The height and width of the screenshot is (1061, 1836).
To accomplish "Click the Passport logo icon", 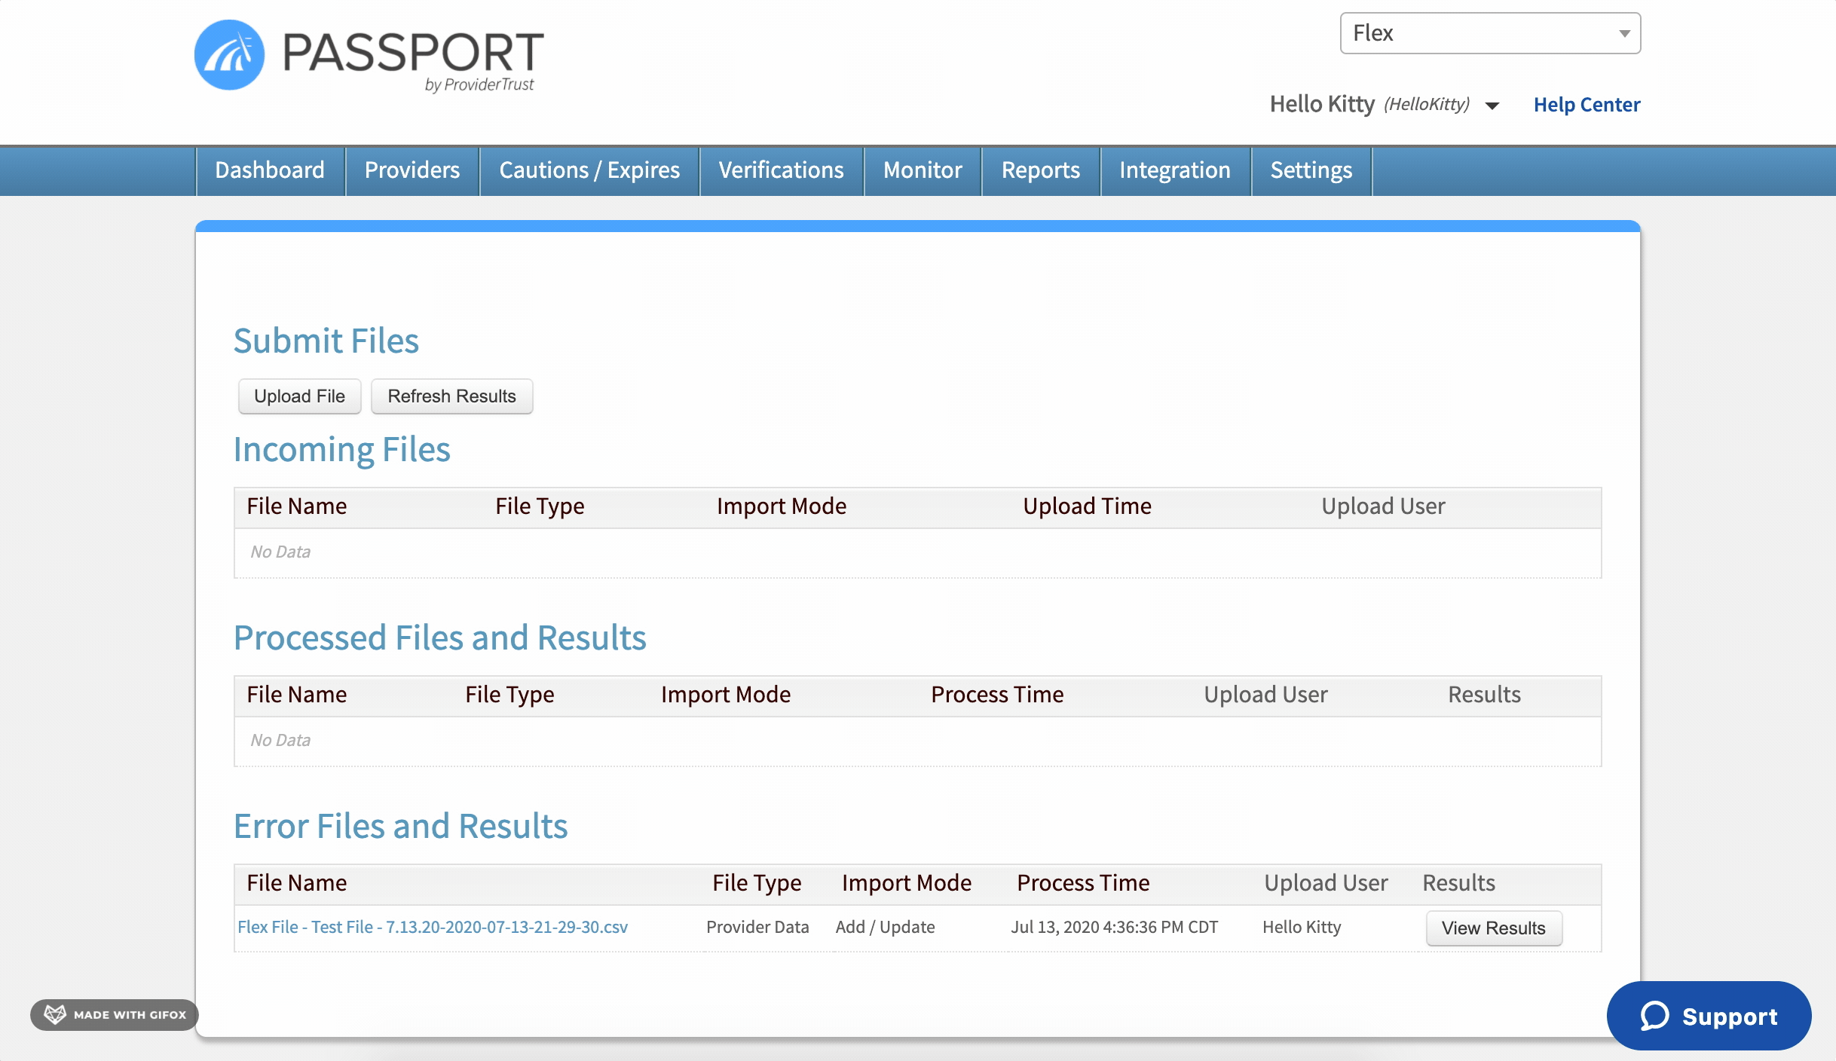I will tap(229, 55).
